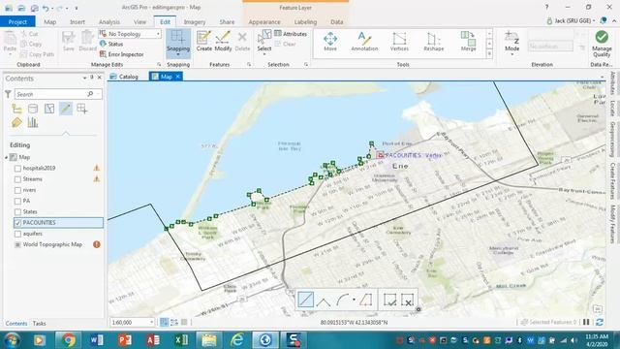This screenshot has height=349, width=620.
Task: Open the Modify features tool
Action: point(223,41)
